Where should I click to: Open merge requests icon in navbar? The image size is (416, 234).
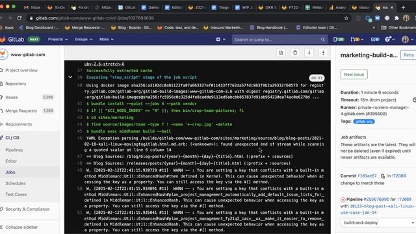pos(357,39)
